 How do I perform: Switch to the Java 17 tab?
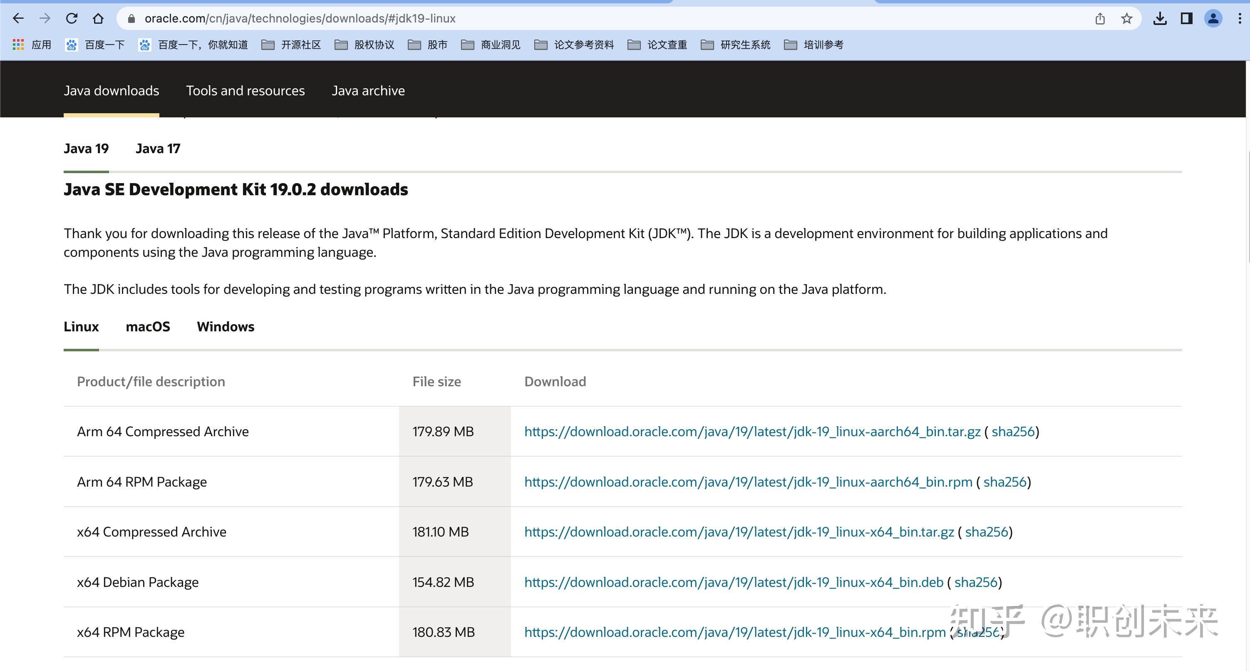[x=158, y=149]
